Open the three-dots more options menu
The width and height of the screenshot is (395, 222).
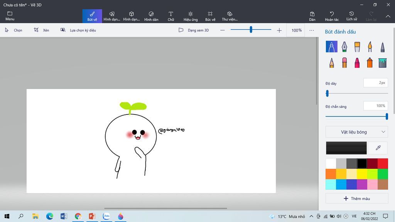tap(312, 30)
